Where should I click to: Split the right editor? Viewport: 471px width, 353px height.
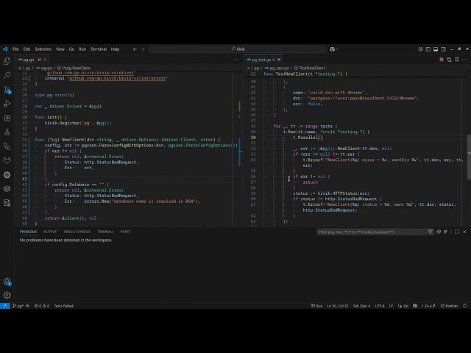[457, 60]
